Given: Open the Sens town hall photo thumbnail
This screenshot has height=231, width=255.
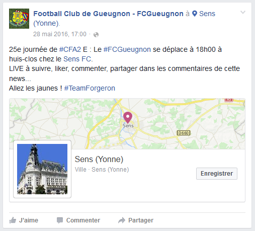Looking at the screenshot, I should (42, 169).
